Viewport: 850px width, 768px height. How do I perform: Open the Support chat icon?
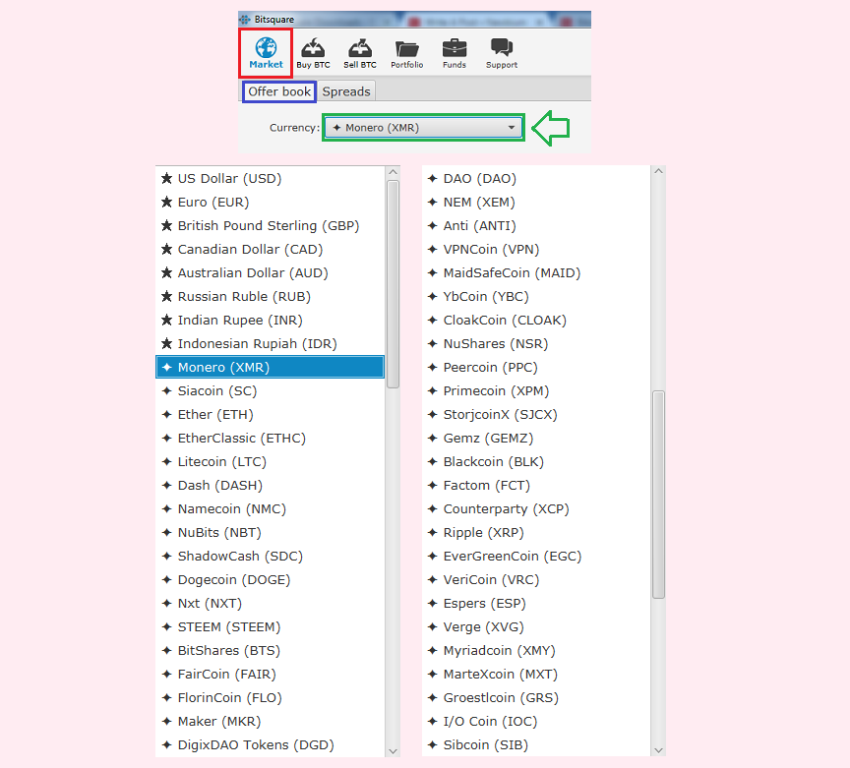(x=502, y=48)
